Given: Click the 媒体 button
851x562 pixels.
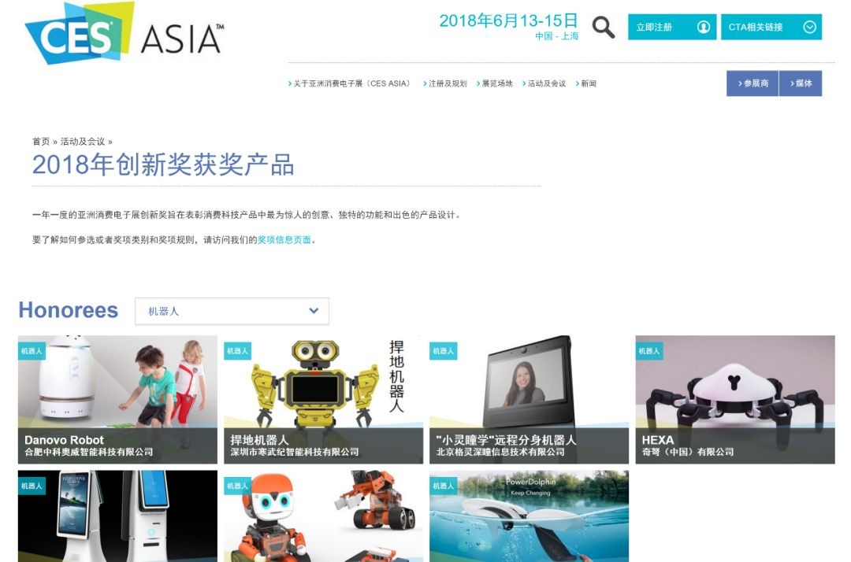Looking at the screenshot, I should pyautogui.click(x=801, y=83).
